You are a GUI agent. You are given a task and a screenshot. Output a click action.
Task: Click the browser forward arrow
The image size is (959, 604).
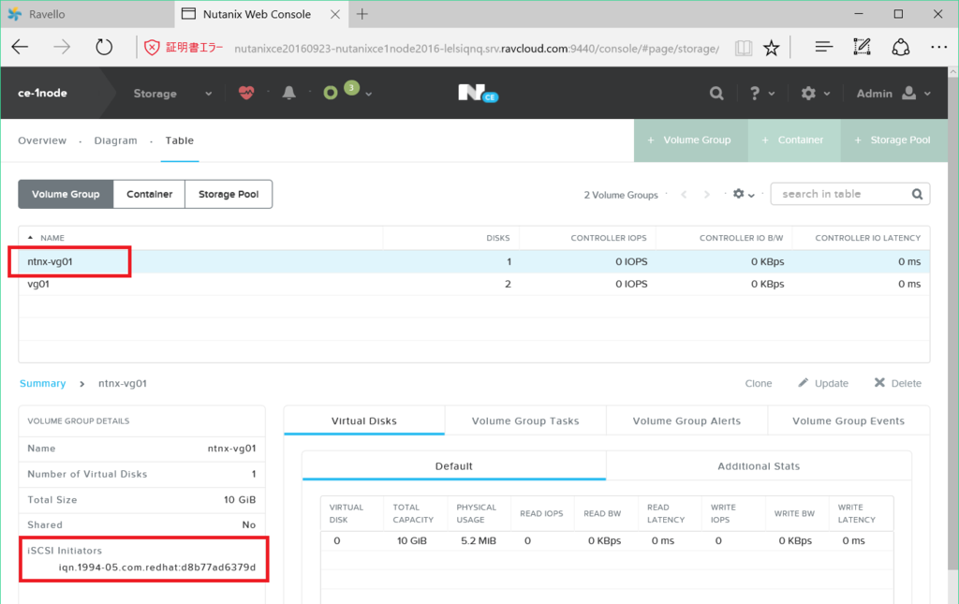(62, 47)
